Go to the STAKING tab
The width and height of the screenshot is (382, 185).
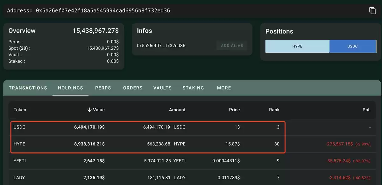193,88
